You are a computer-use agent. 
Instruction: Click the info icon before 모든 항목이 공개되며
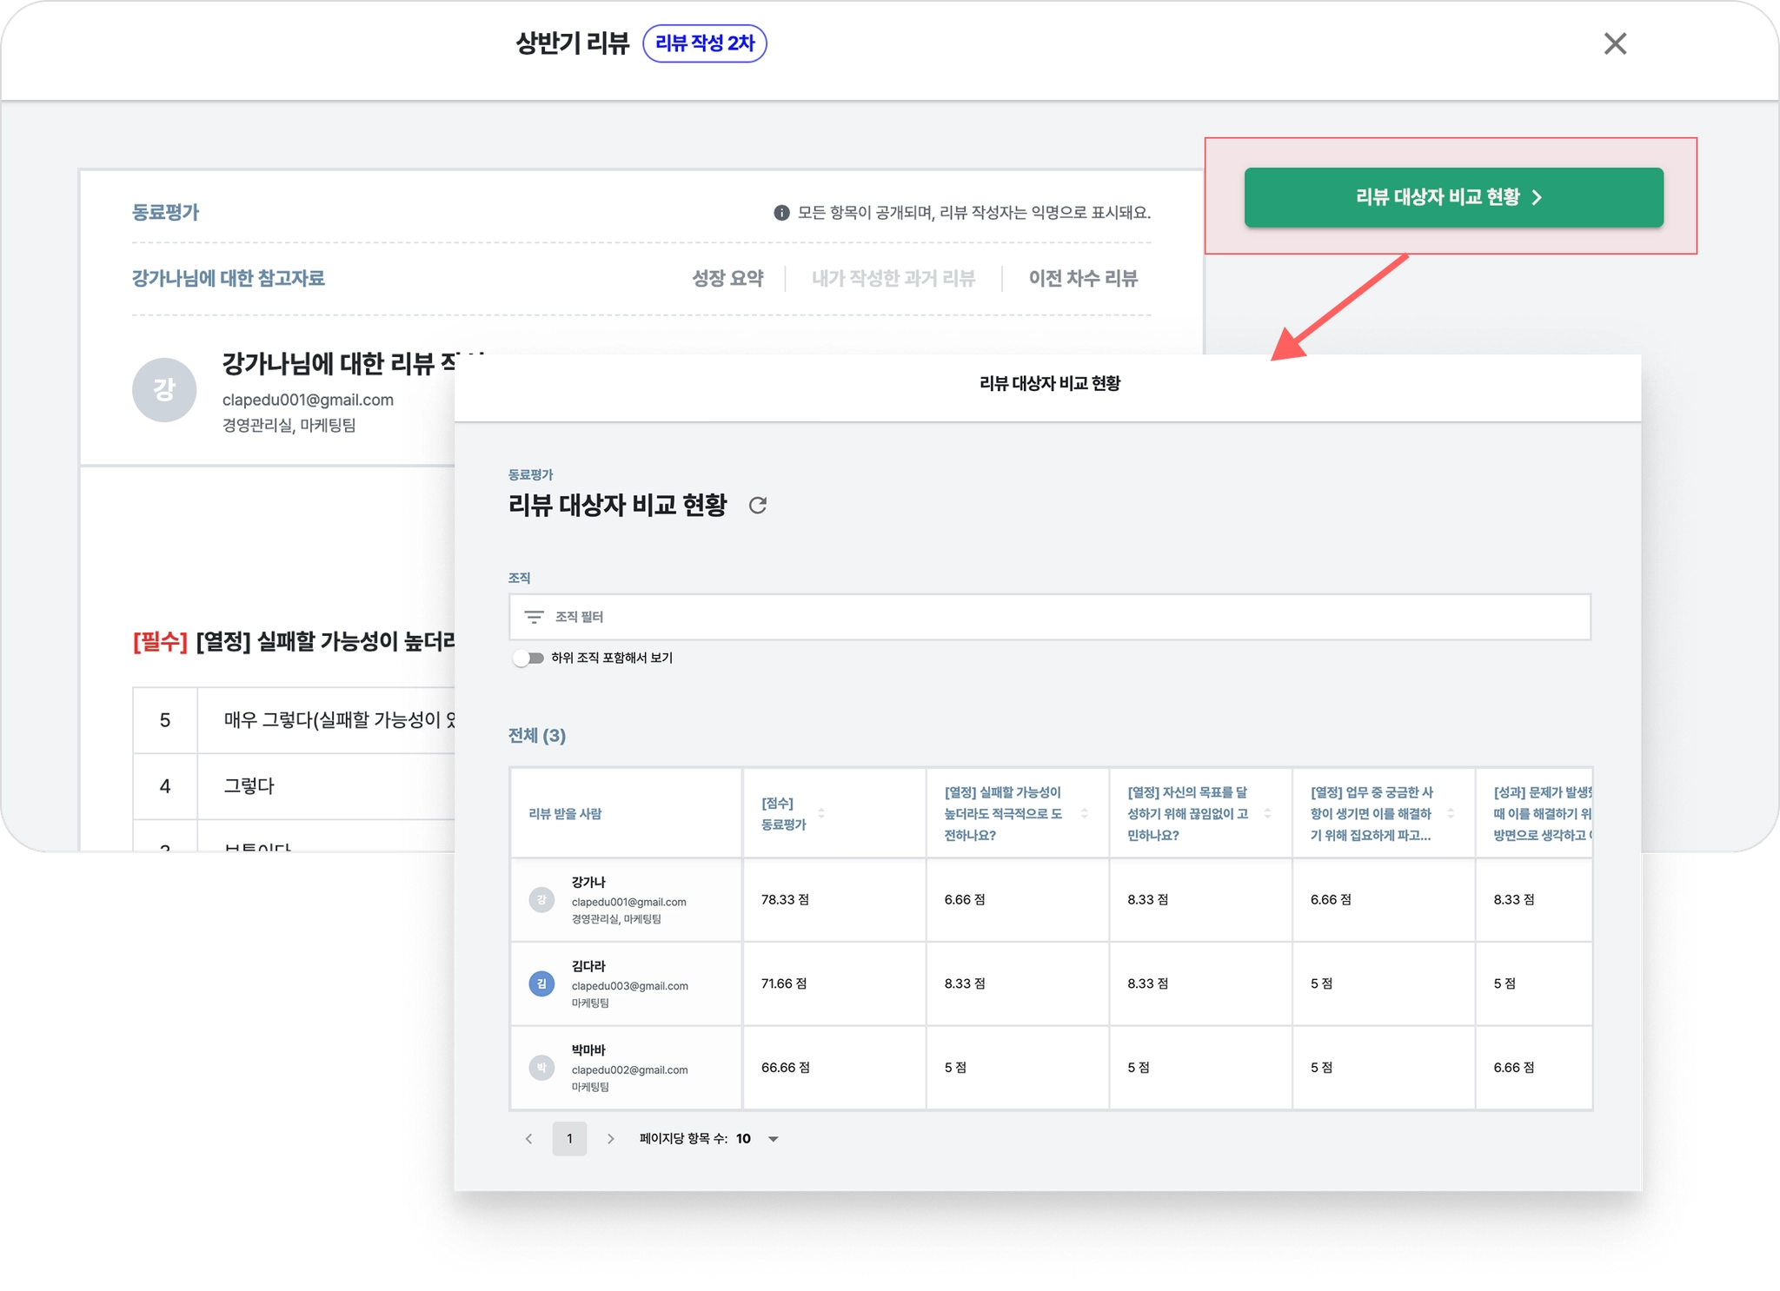pos(781,213)
